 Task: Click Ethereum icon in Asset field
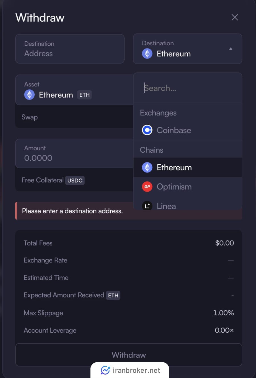pyautogui.click(x=29, y=95)
